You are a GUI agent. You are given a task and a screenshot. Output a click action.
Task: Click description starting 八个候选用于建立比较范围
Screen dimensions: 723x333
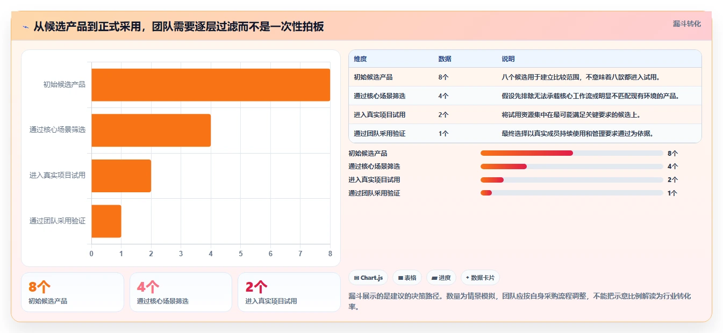(x=581, y=77)
